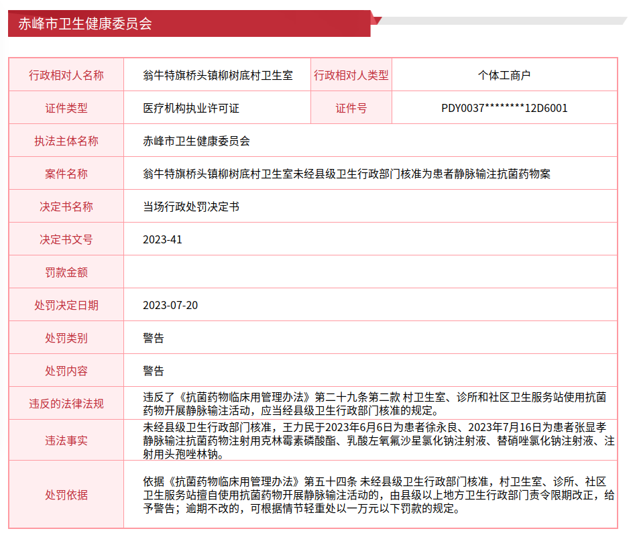Image resolution: width=637 pixels, height=533 pixels.
Task: Click the value 医疗机构执业许可证
Action: coord(191,108)
